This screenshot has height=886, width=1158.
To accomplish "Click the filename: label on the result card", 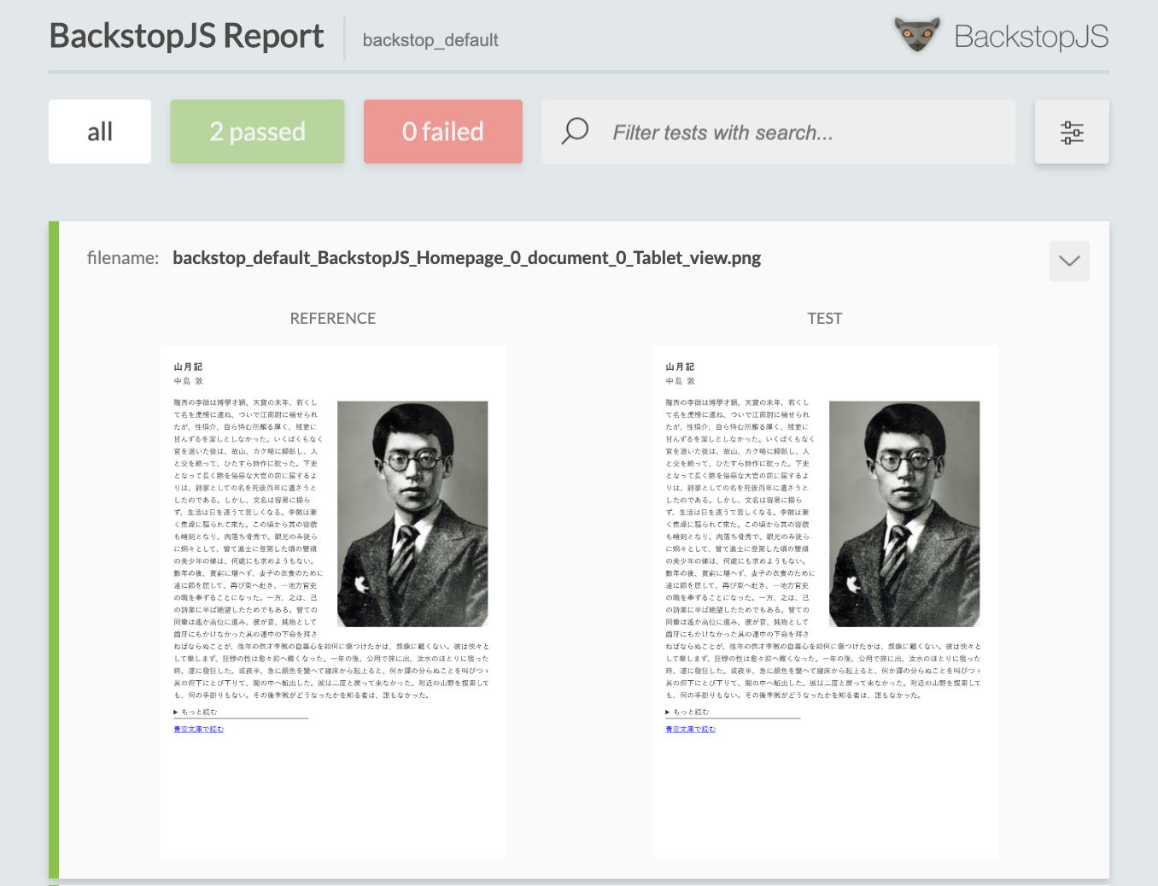I will tap(122, 257).
